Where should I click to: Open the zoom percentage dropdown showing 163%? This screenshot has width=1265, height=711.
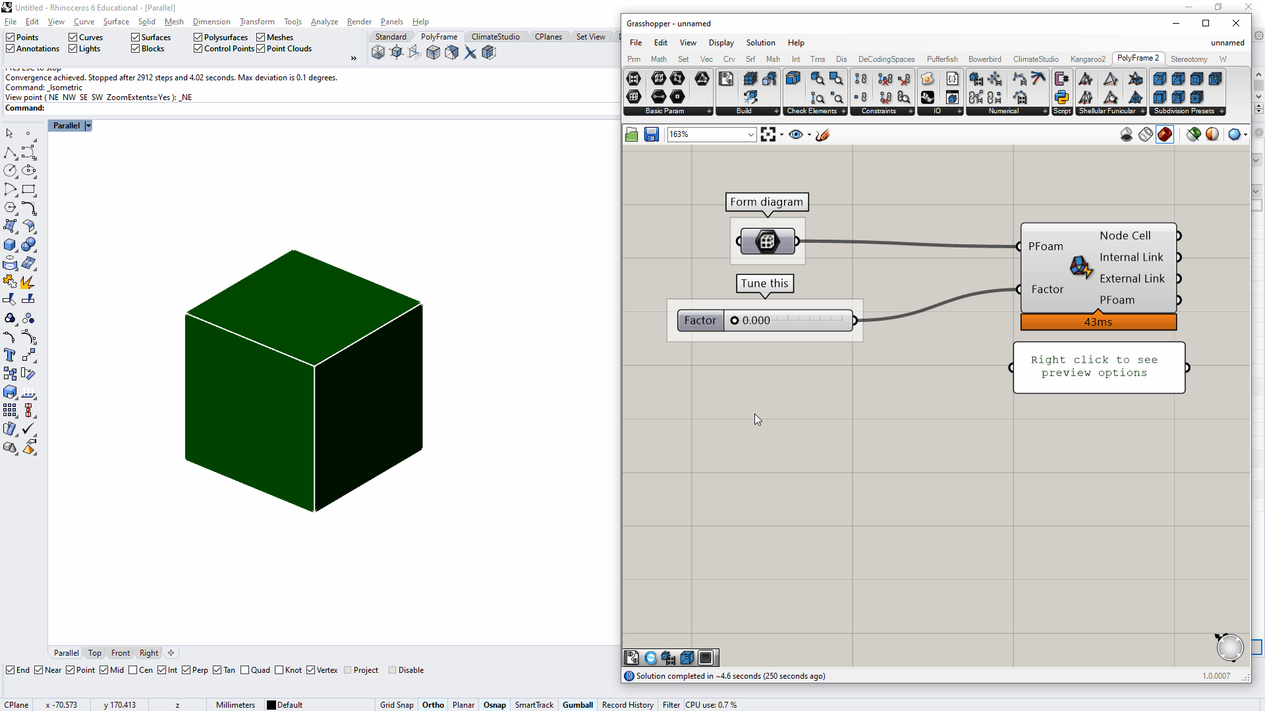point(750,134)
